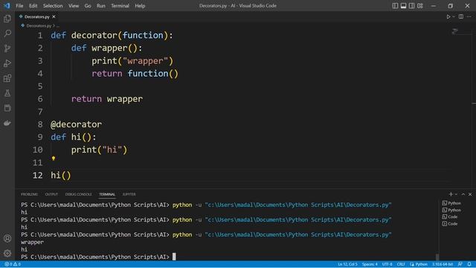
Task: Click 'wrapper' output line in terminal
Action: click(x=32, y=242)
